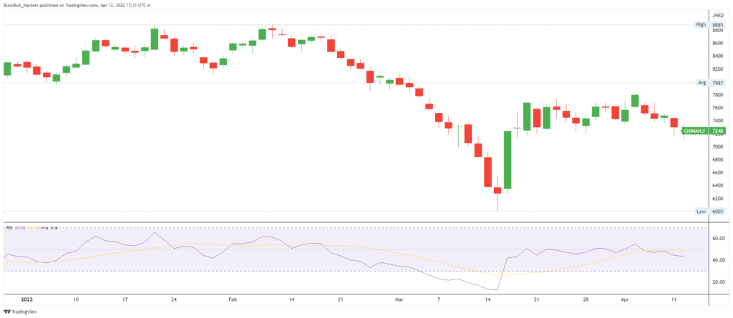Click the yellow RSI moving average value
The width and height of the screenshot is (733, 318).
click(32, 228)
